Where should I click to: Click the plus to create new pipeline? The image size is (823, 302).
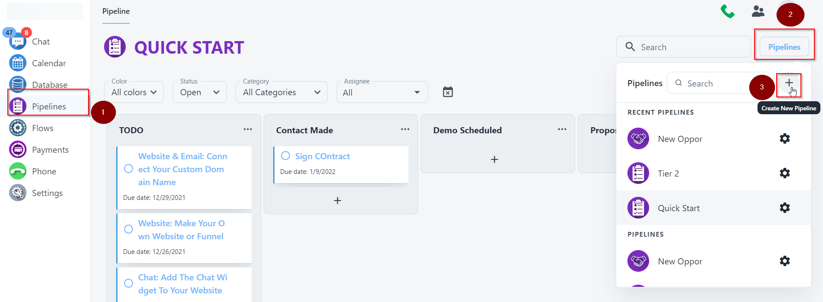[x=789, y=83]
